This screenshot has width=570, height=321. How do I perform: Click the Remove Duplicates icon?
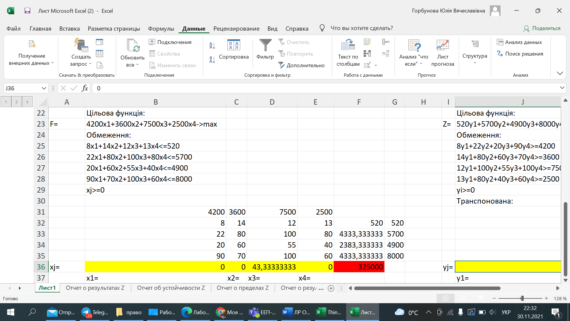point(367,53)
